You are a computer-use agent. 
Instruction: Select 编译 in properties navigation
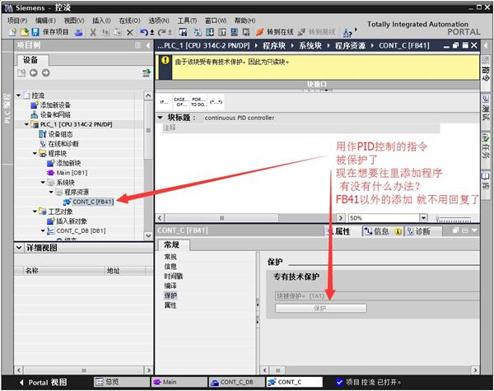tap(170, 286)
